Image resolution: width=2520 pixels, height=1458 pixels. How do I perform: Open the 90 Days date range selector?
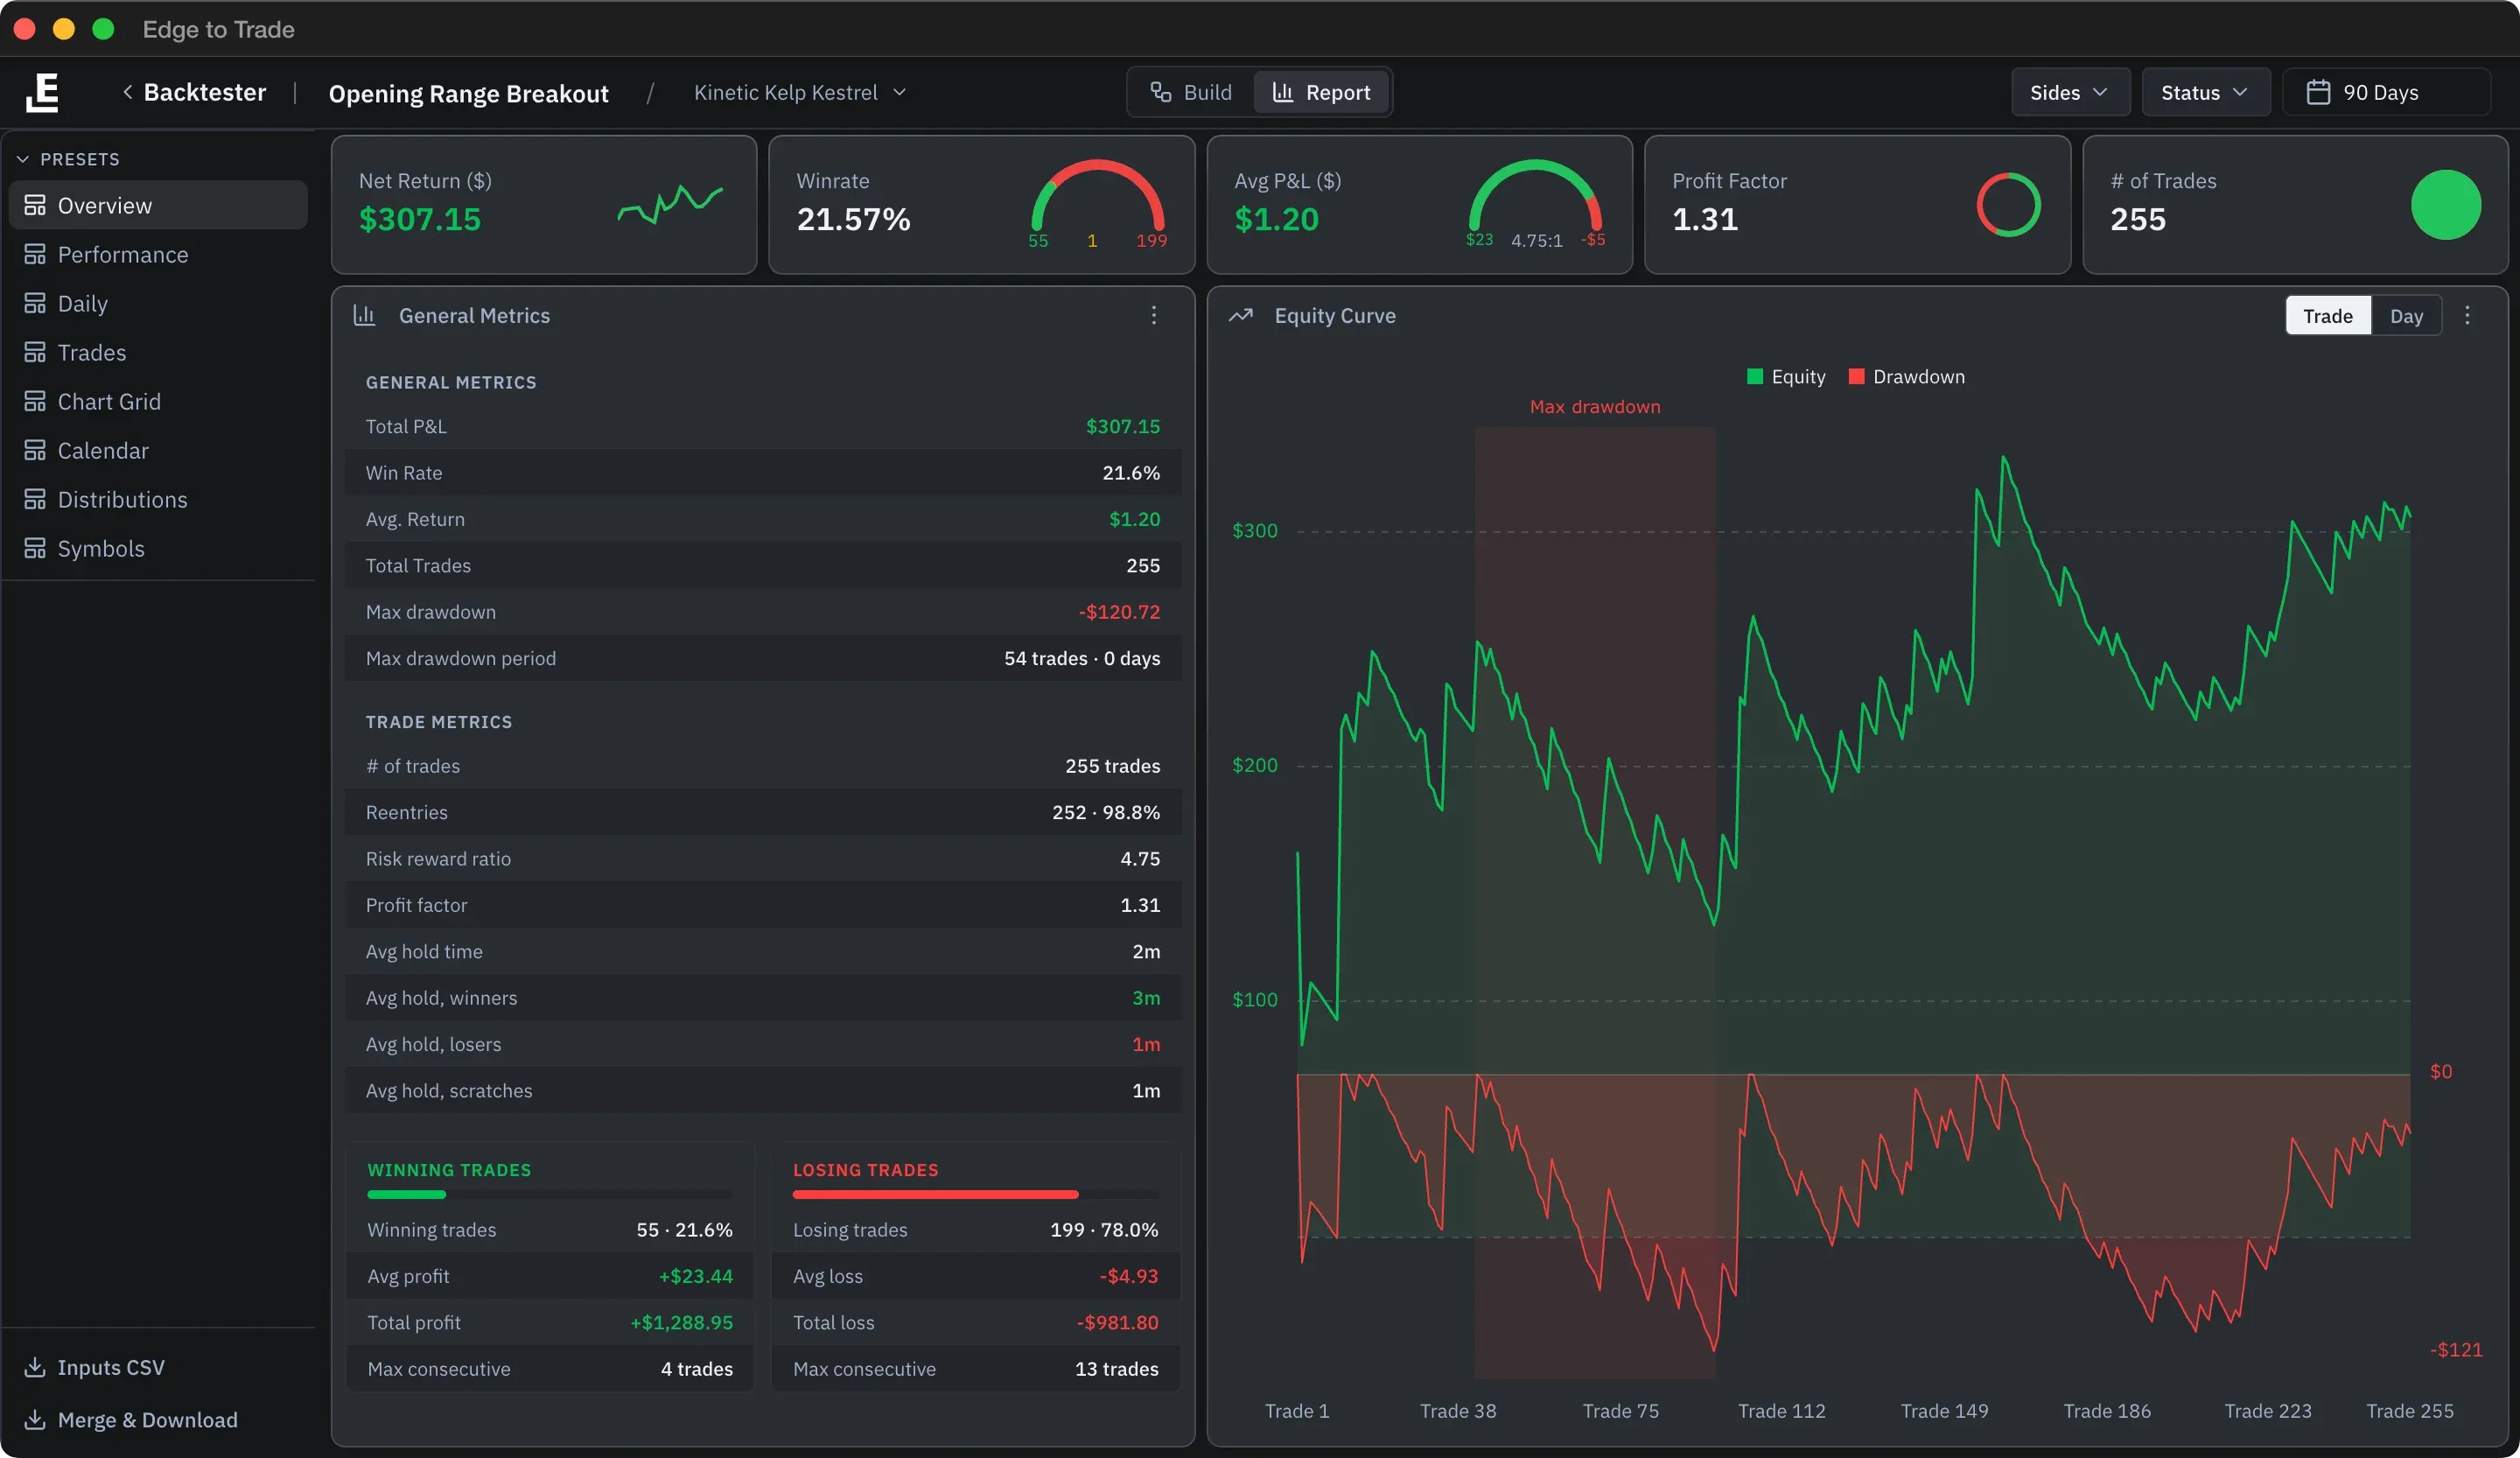tap(2386, 92)
